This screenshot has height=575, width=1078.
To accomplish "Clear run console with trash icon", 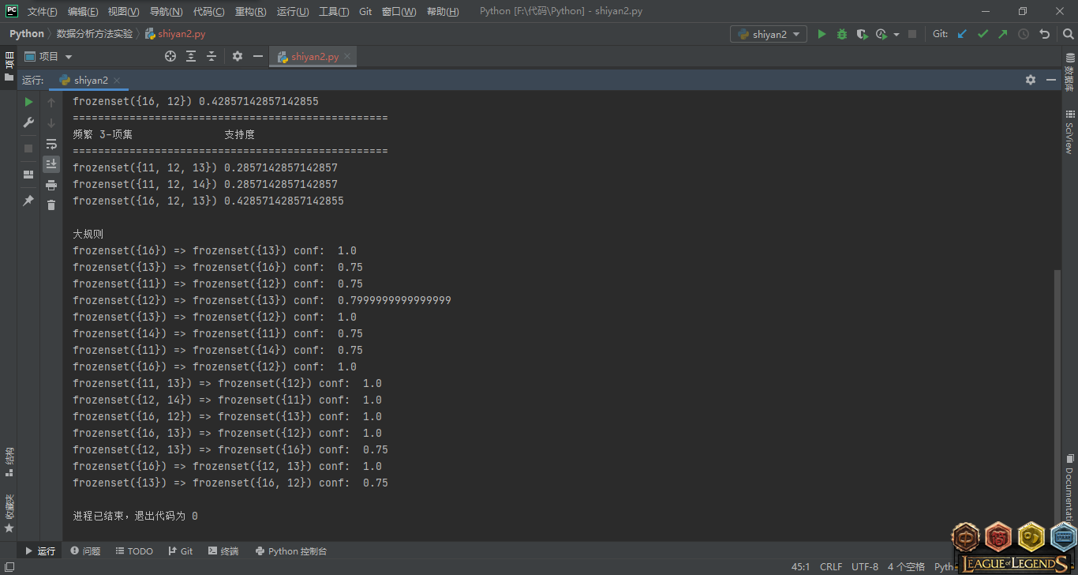I will tap(51, 205).
